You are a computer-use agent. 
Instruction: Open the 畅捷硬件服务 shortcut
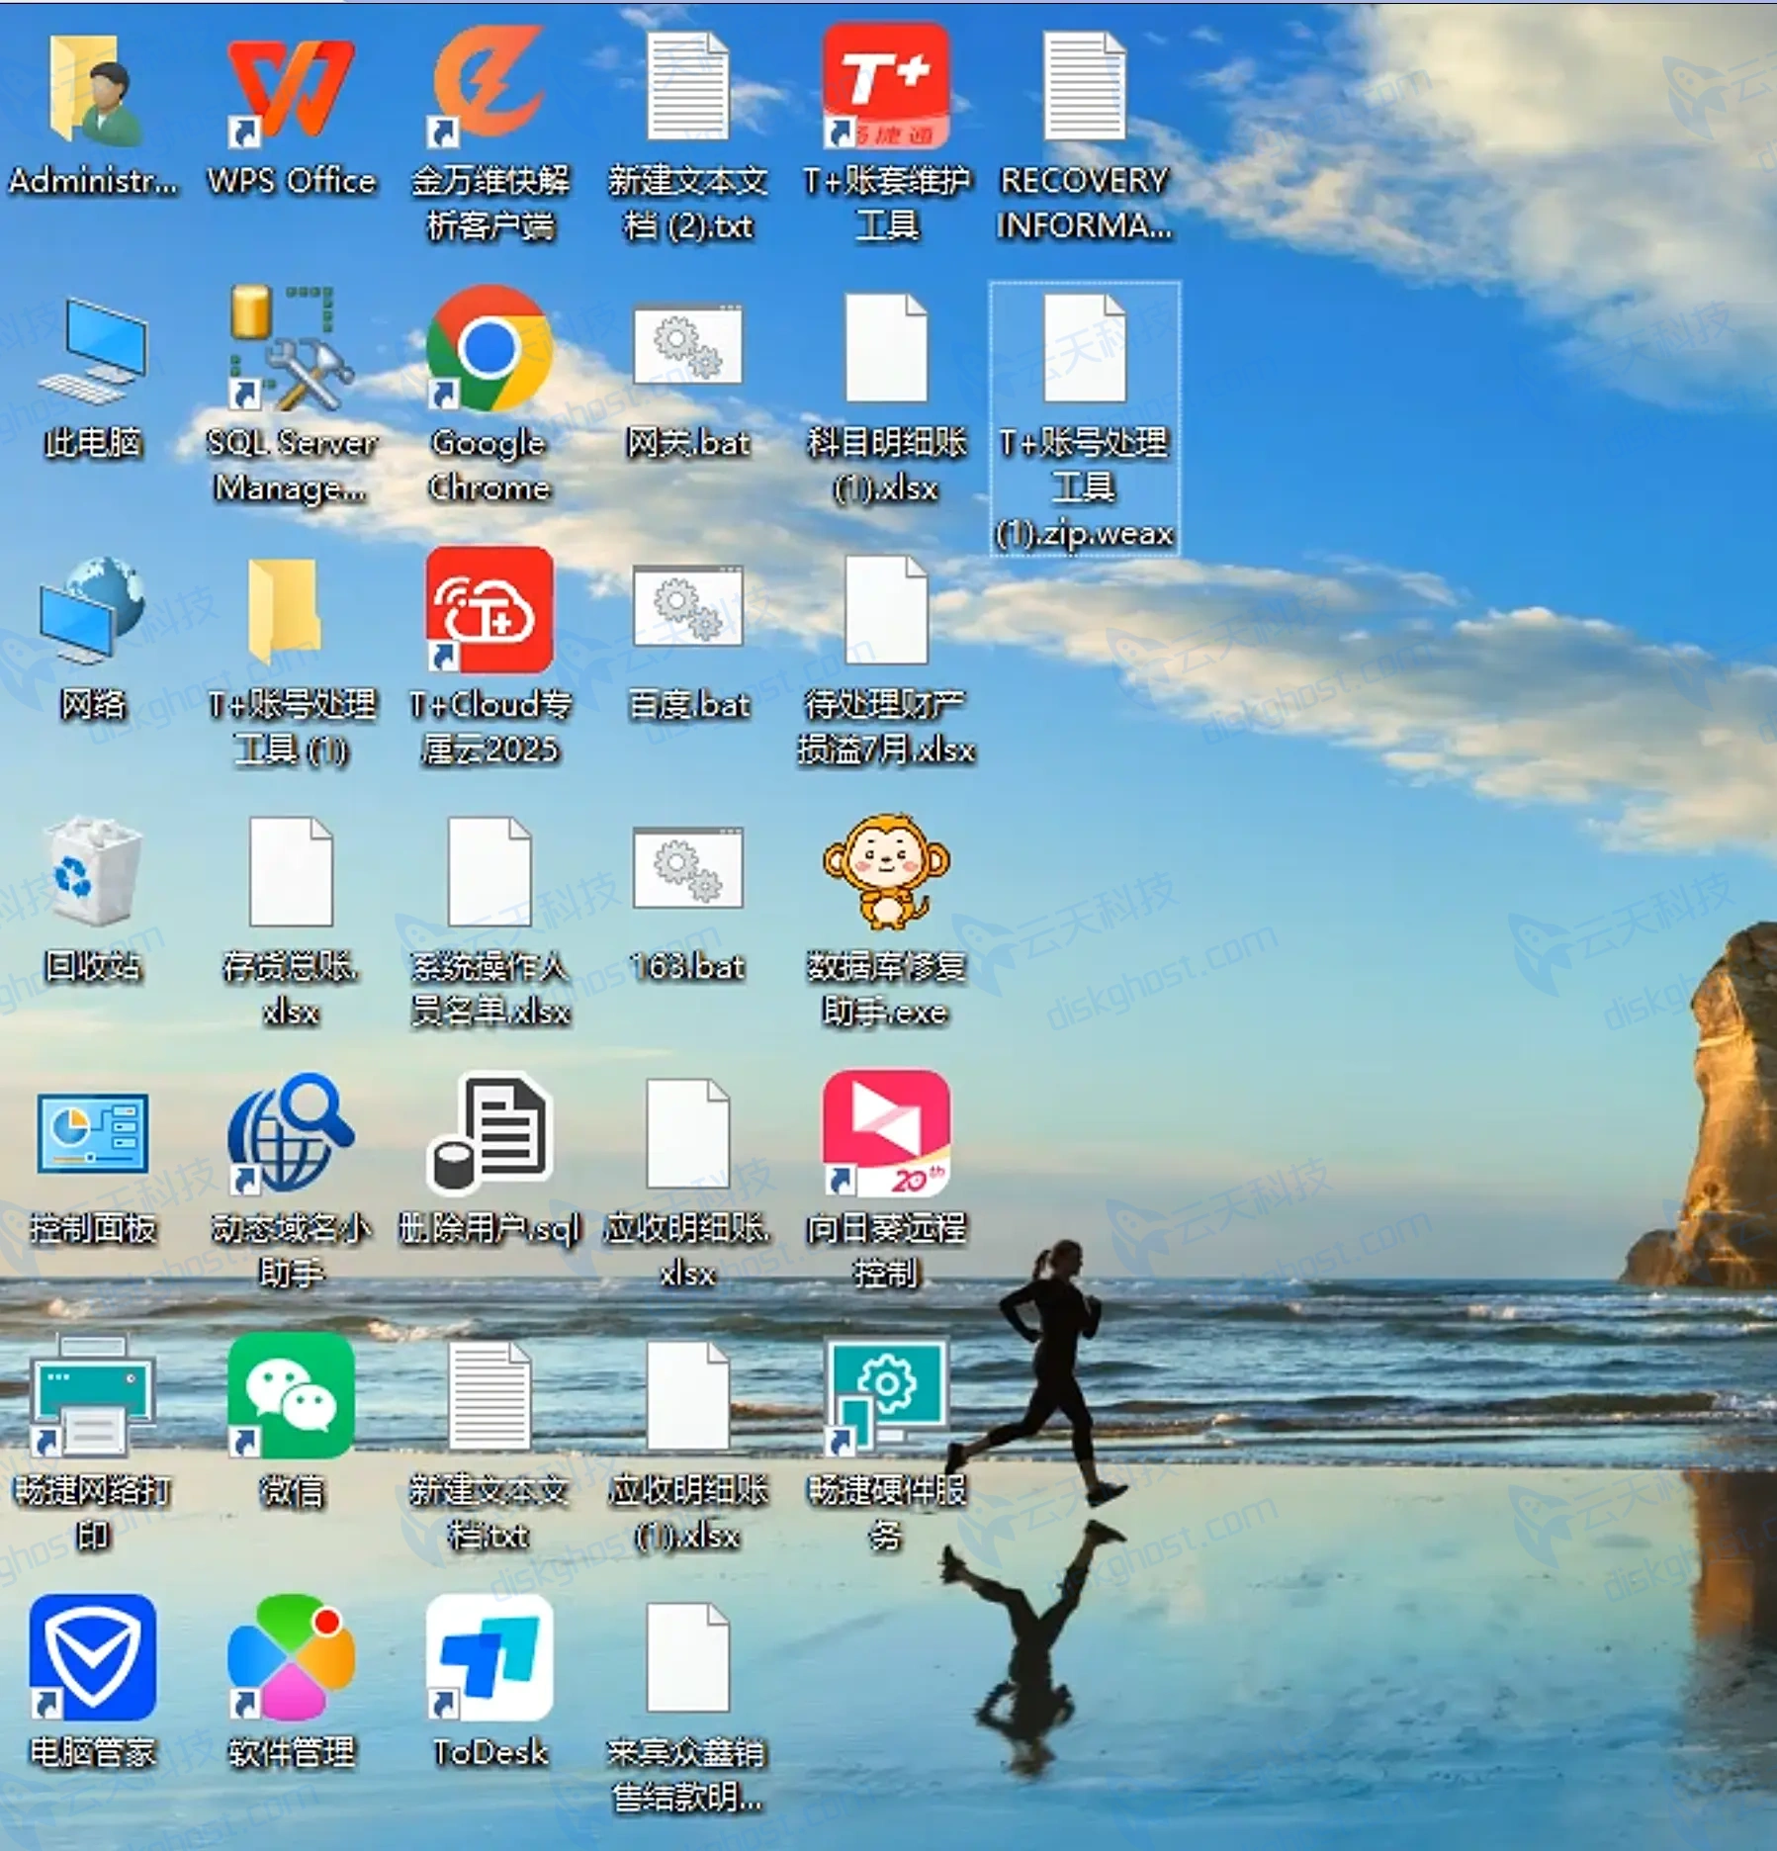(886, 1396)
